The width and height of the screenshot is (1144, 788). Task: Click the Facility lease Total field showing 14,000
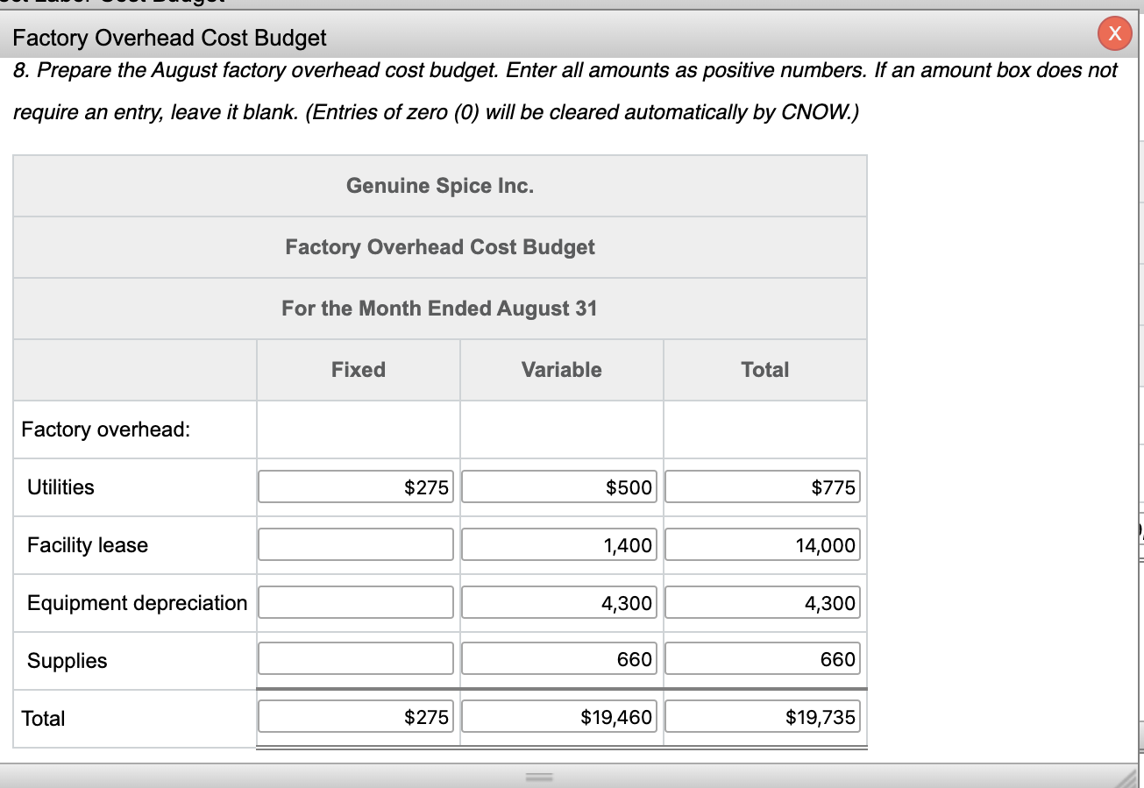click(x=763, y=544)
